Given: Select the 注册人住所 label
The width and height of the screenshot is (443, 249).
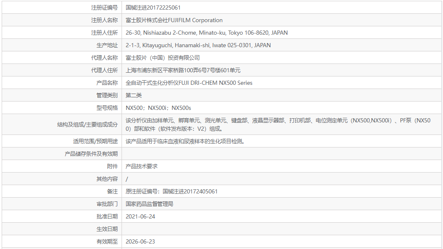Looking at the screenshot, I should [x=104, y=33].
